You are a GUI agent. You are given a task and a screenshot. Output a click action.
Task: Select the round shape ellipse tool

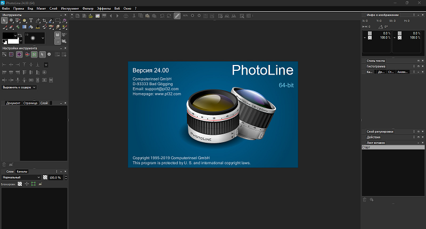pos(24,20)
